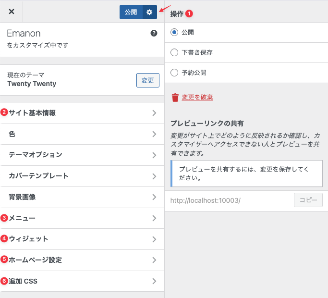Select the 公開 radio option
328x298 pixels.
point(174,32)
